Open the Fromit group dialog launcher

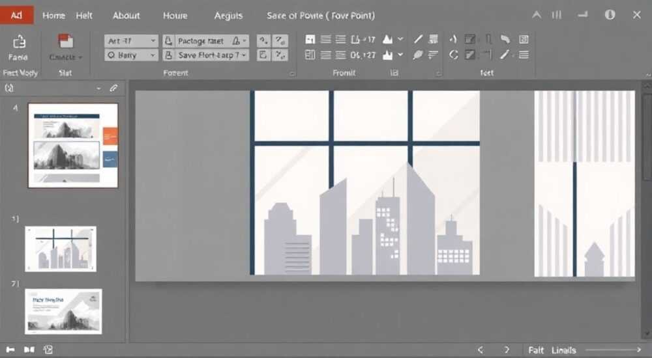click(438, 74)
